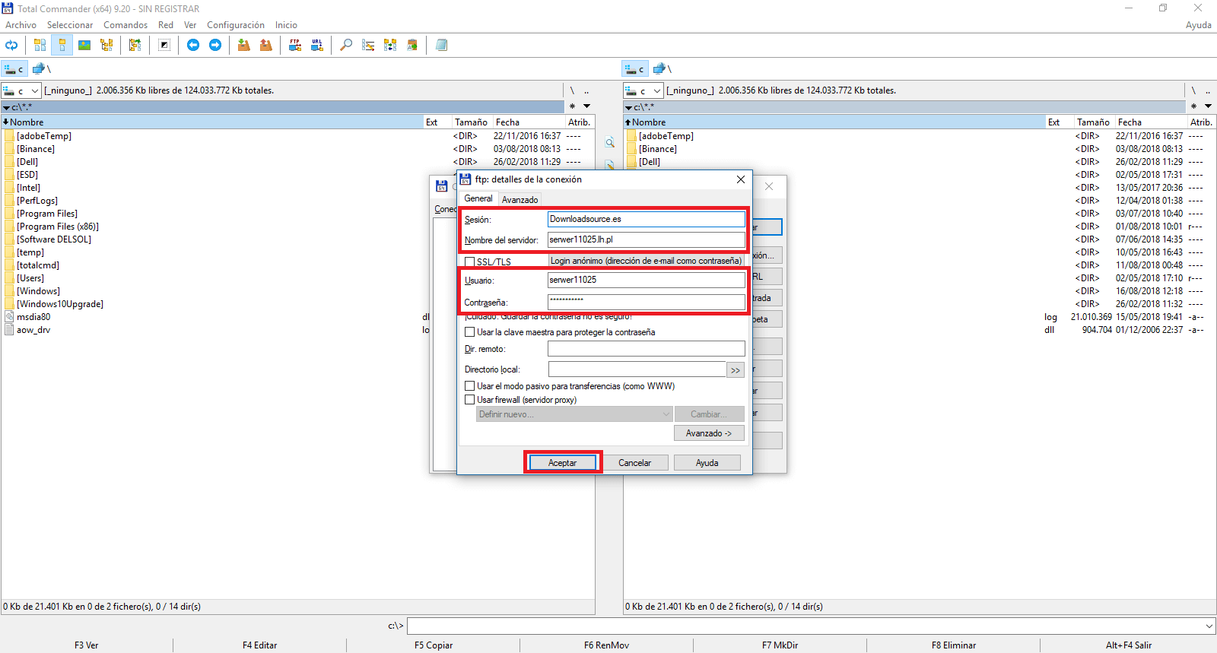Click F5 Copiar function button
The width and height of the screenshot is (1217, 653).
click(x=434, y=645)
